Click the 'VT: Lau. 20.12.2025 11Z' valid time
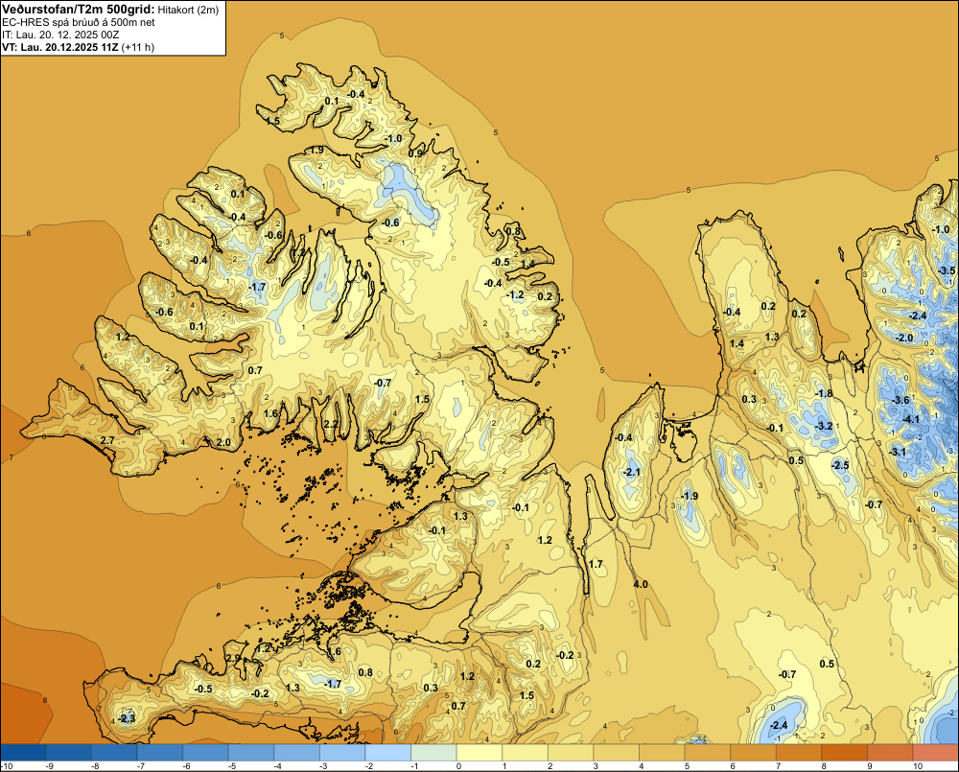The height and width of the screenshot is (772, 959). [59, 47]
